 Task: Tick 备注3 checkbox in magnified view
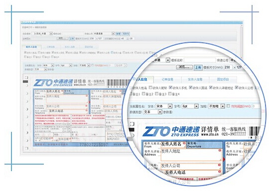(156, 94)
